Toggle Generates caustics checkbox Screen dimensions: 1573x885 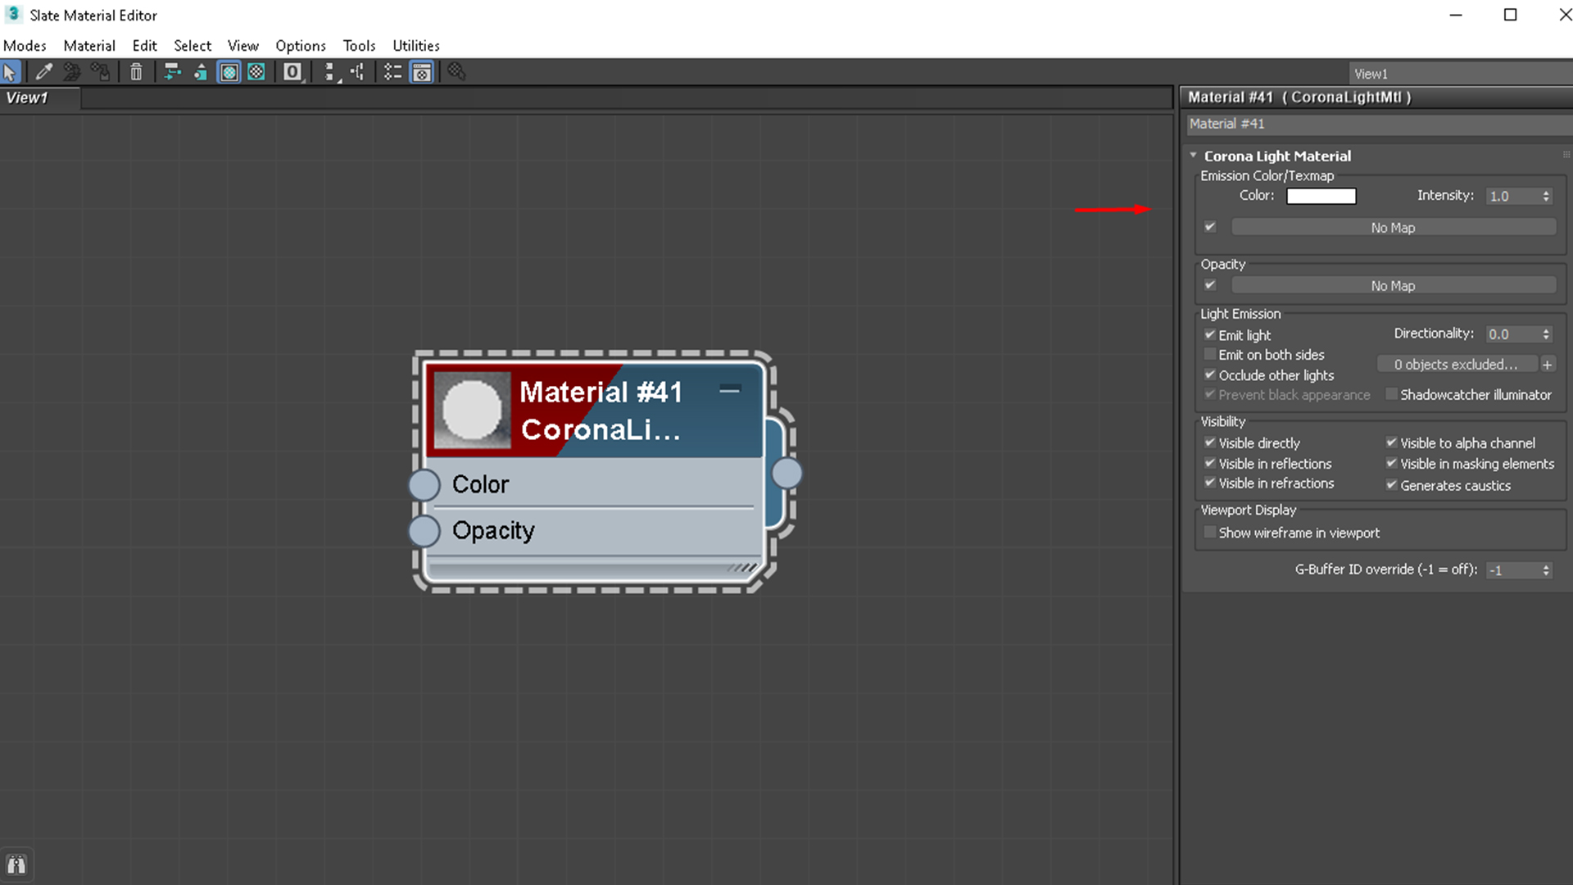click(x=1391, y=485)
